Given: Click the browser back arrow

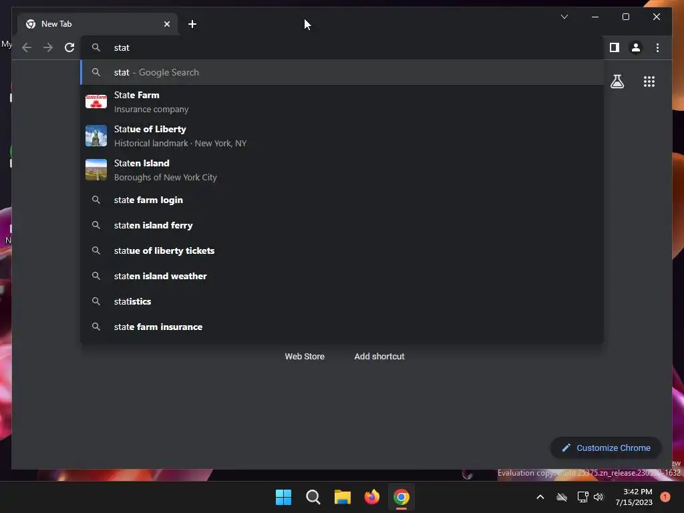Looking at the screenshot, I should [27, 47].
